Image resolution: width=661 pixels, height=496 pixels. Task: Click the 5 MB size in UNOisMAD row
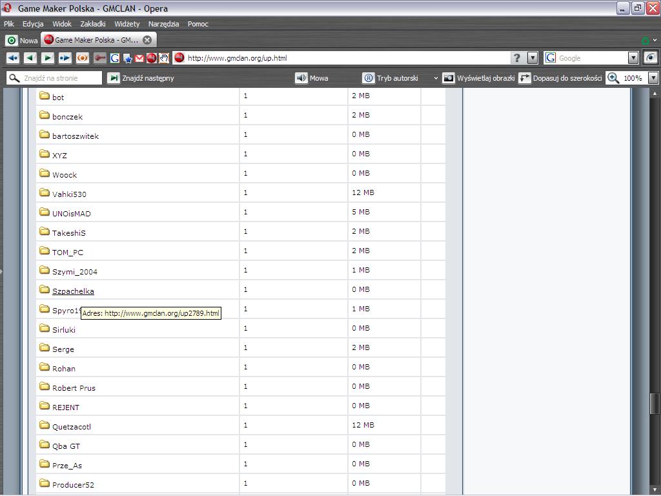pos(361,212)
